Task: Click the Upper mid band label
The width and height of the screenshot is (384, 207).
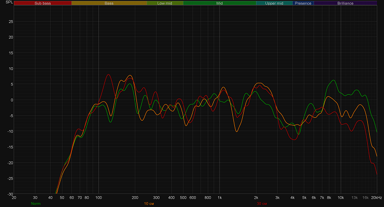Action: coord(274,3)
